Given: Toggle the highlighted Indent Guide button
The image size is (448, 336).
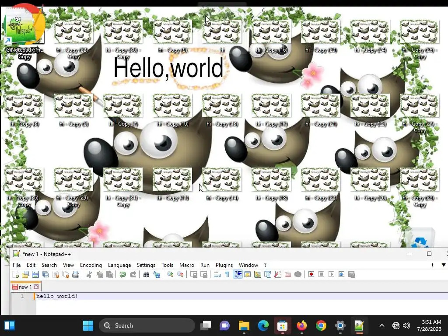Looking at the screenshot, I should pyautogui.click(x=238, y=275).
